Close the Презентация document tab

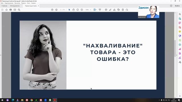(x=38, y=6)
